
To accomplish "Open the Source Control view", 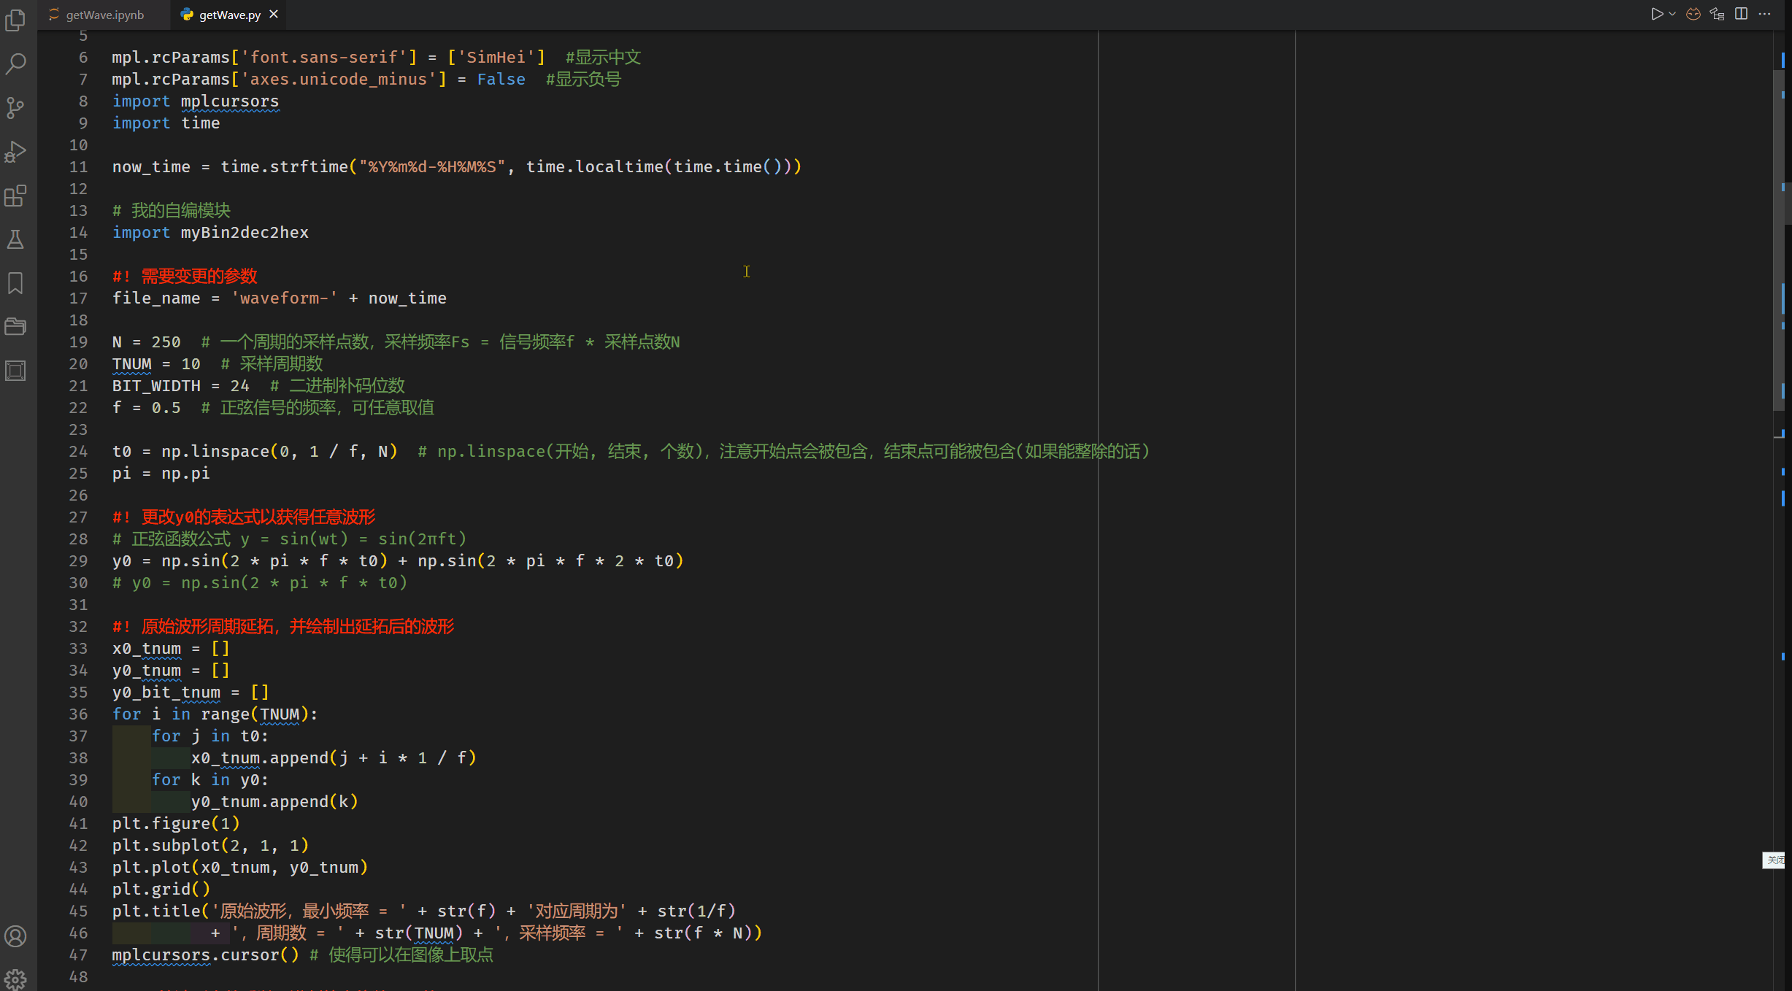I will (x=15, y=108).
